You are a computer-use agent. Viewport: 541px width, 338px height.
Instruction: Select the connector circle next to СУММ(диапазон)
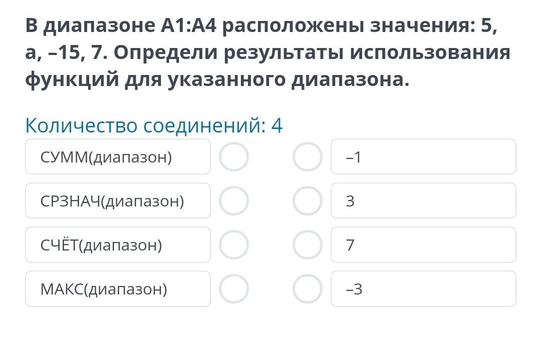point(233,157)
